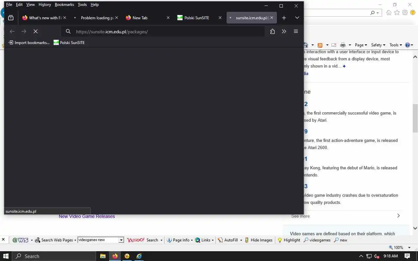Image resolution: width=418 pixels, height=261 pixels.
Task: Click Internet Explorer Read mail icon
Action: coord(334,45)
